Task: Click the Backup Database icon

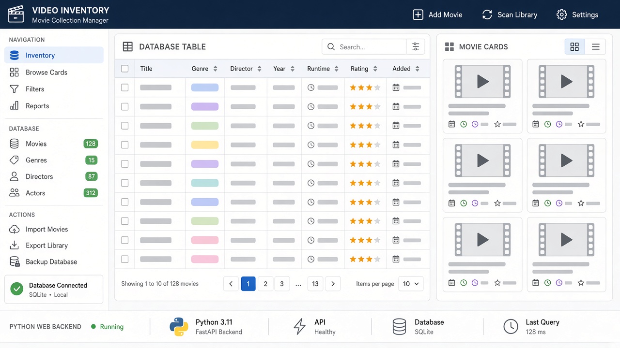Action: click(15, 261)
